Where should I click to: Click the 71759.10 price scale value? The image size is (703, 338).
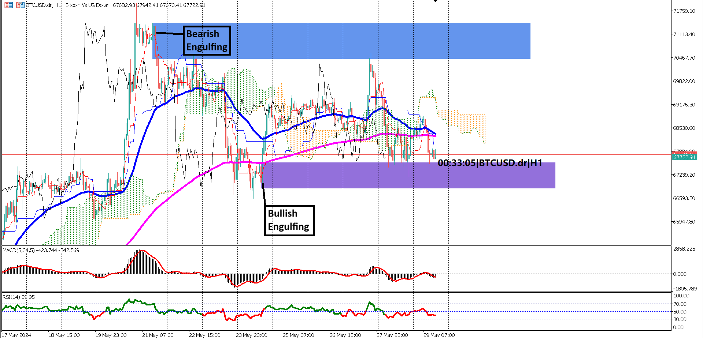click(x=684, y=11)
